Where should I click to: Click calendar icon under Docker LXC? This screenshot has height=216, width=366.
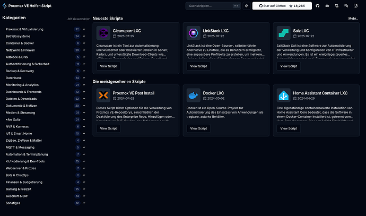[x=205, y=99]
